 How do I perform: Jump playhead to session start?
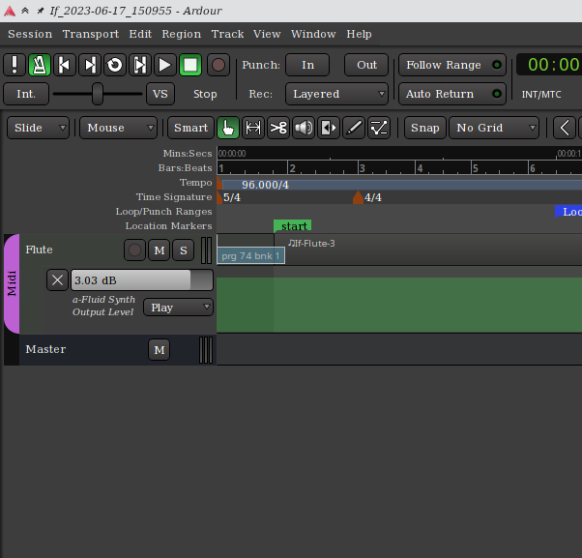click(65, 65)
